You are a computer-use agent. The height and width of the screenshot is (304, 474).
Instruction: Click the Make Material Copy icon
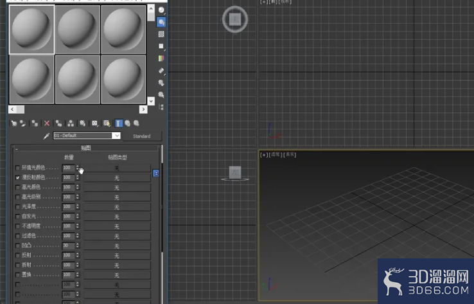pos(58,123)
